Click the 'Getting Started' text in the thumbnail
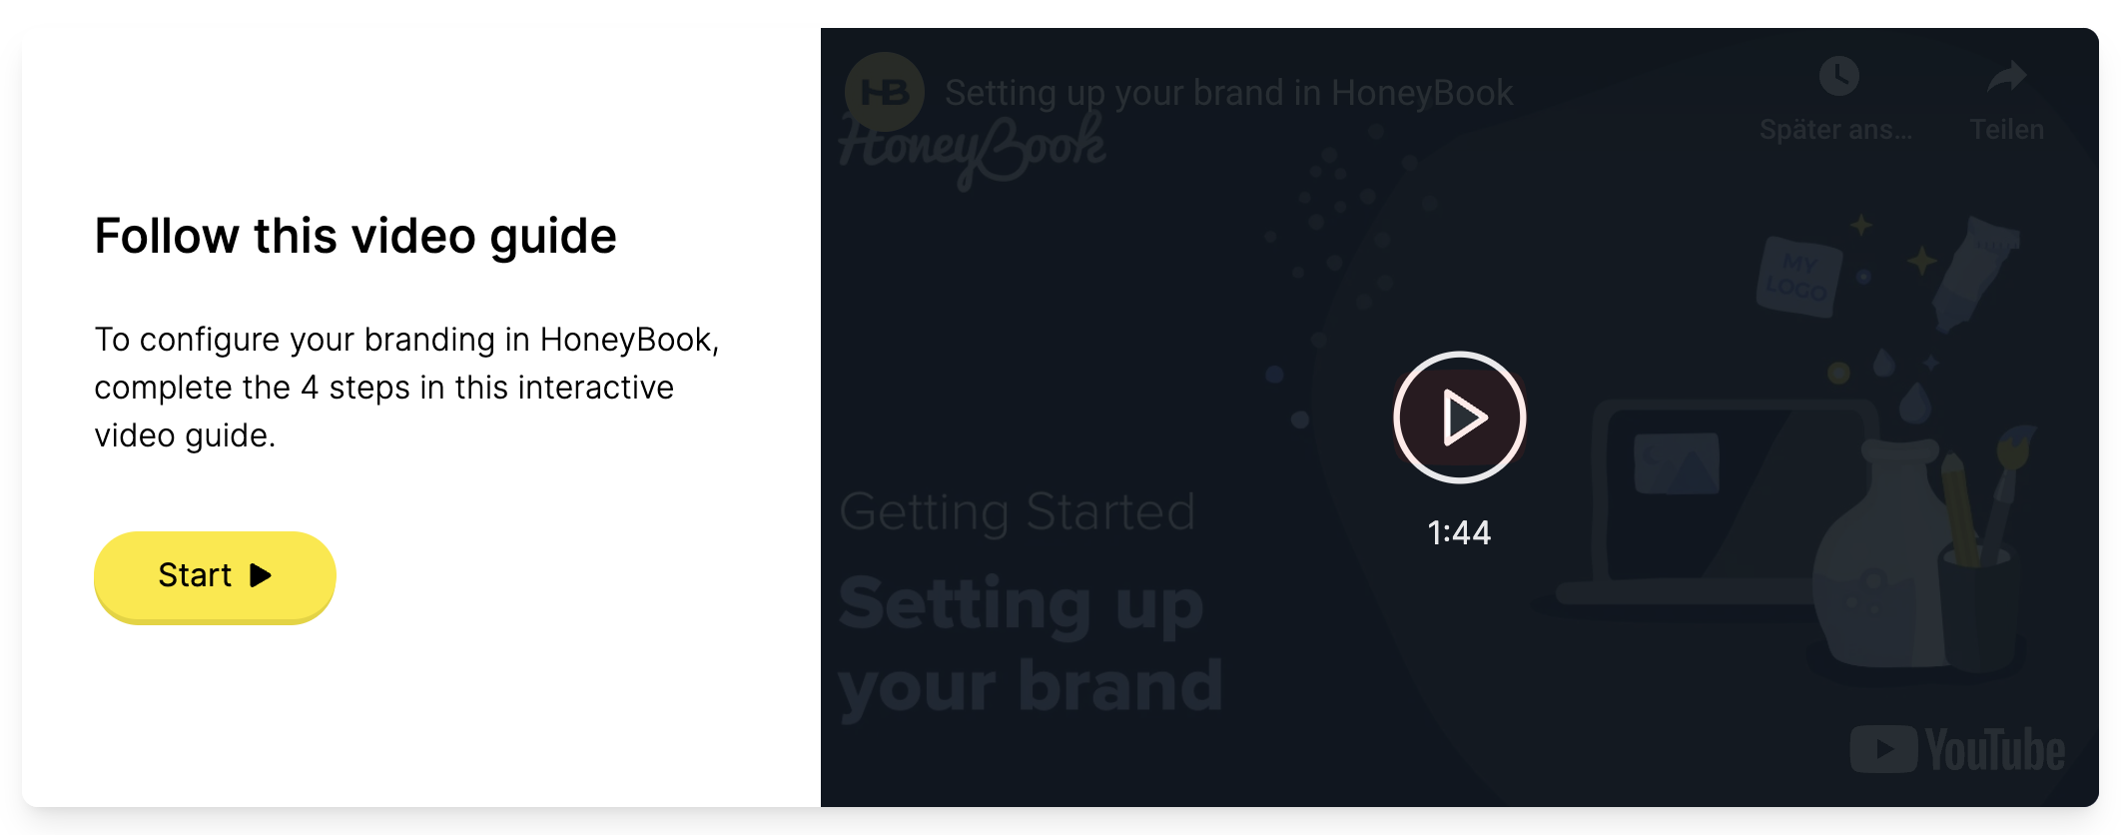 click(x=1018, y=512)
